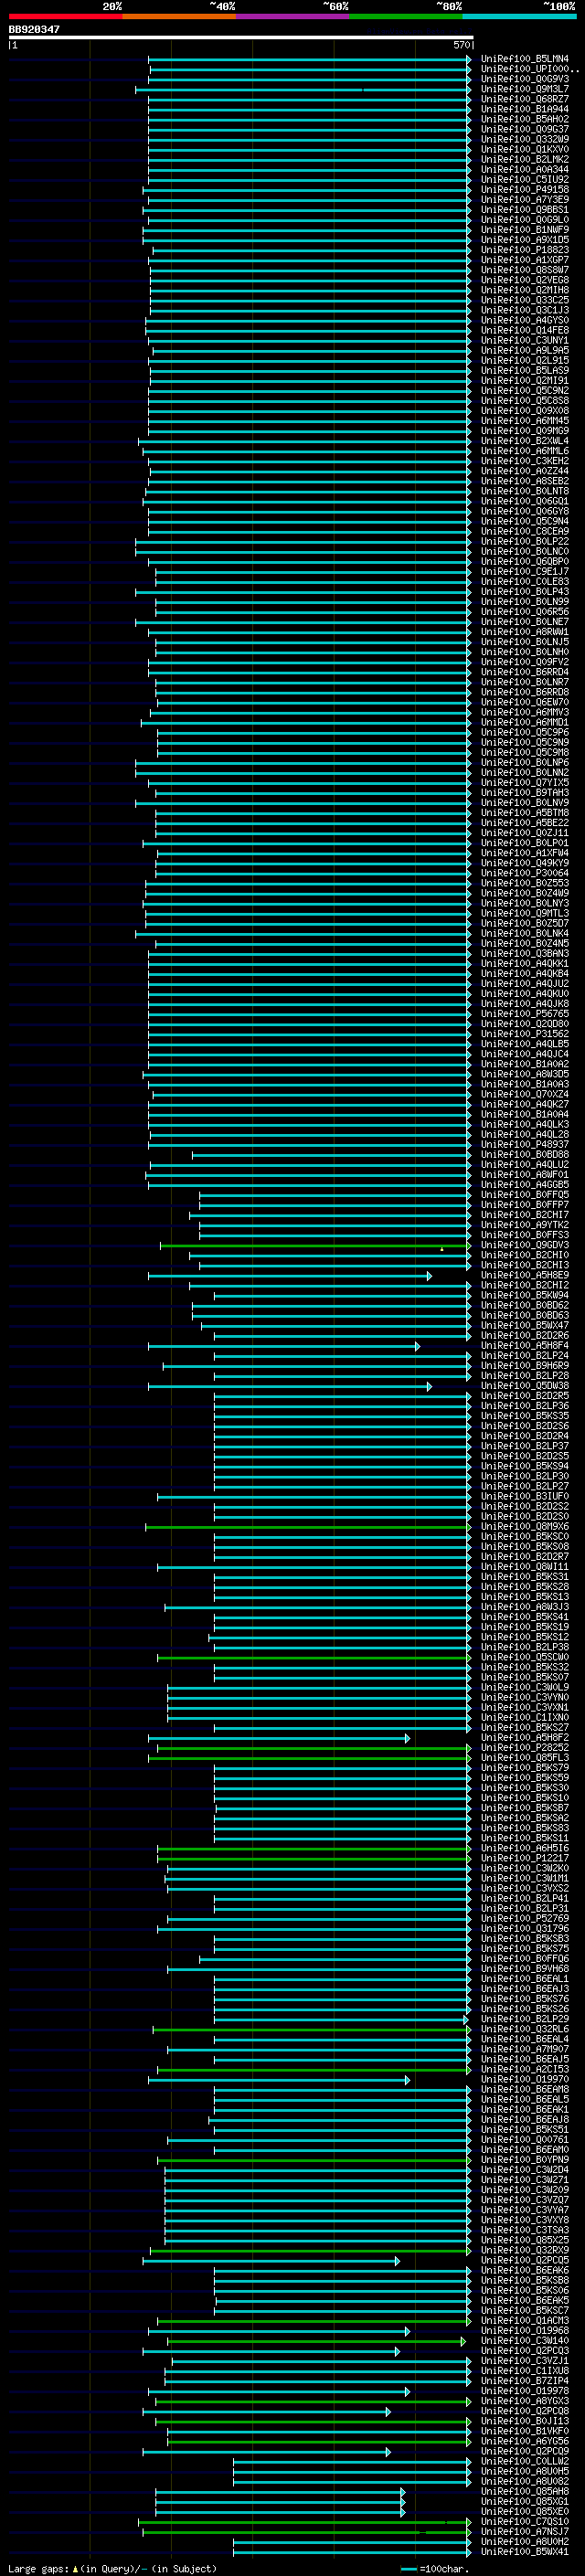Click hit label UniRef100_A9YTK2

click(x=524, y=1225)
